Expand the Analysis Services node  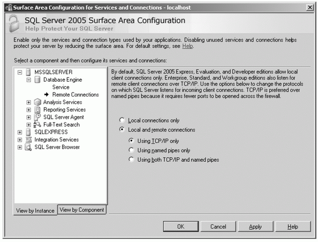click(x=29, y=102)
